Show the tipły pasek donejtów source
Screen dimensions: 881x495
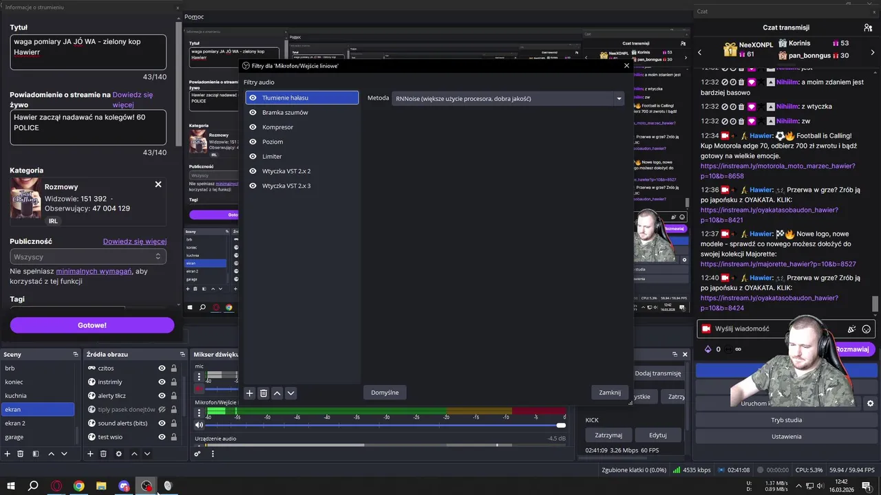click(162, 410)
